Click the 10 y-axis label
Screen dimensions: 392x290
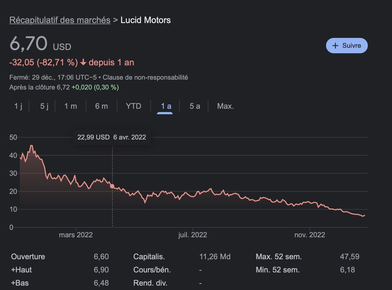[13, 209]
